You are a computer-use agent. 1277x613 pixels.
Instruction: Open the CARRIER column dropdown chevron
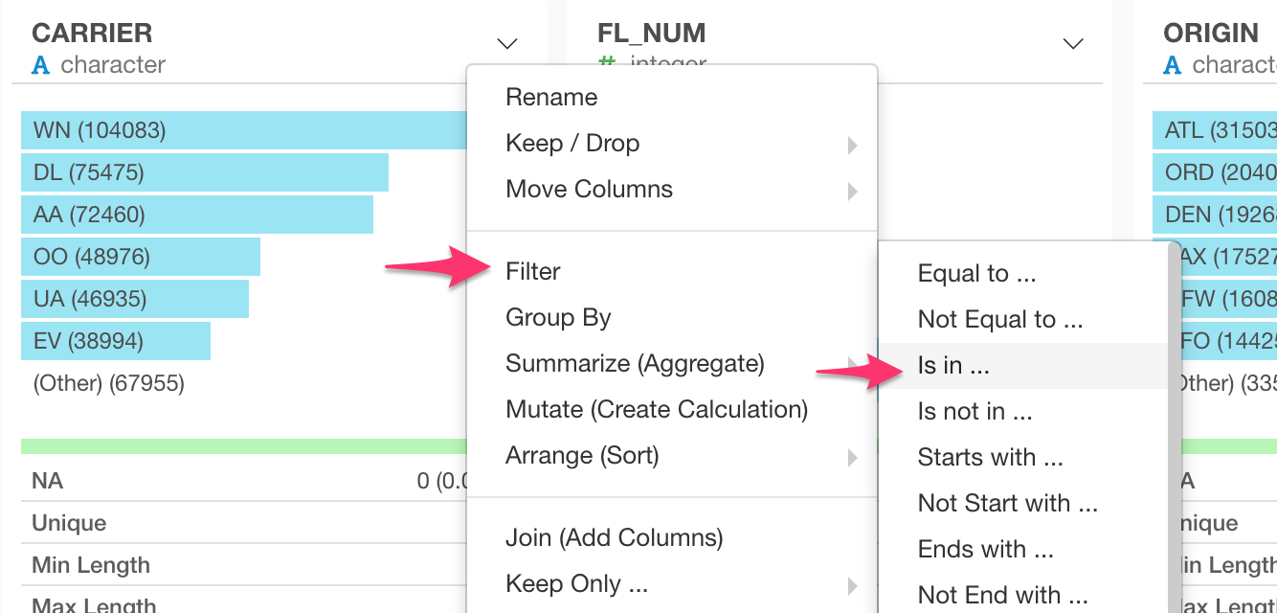[x=507, y=43]
